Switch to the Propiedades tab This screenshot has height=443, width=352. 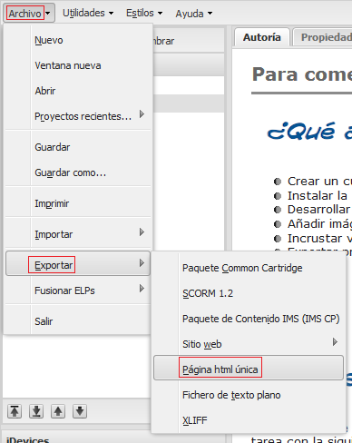point(322,37)
